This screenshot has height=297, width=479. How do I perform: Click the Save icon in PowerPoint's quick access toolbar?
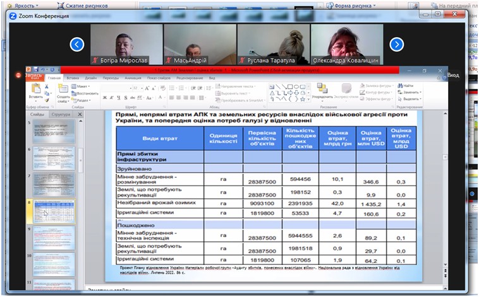36,69
